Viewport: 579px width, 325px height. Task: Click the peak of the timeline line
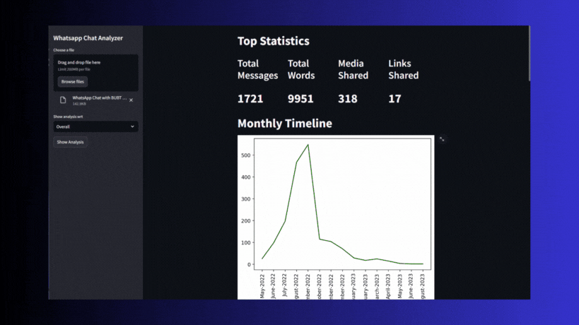[308, 145]
